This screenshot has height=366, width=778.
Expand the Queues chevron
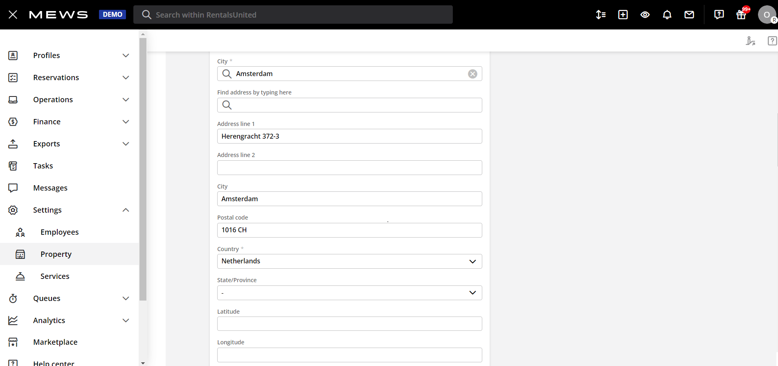[x=126, y=298]
